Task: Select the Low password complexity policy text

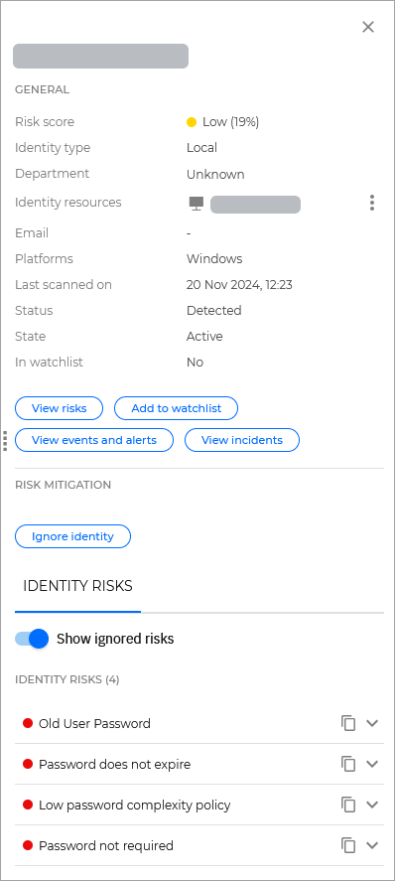Action: (135, 806)
